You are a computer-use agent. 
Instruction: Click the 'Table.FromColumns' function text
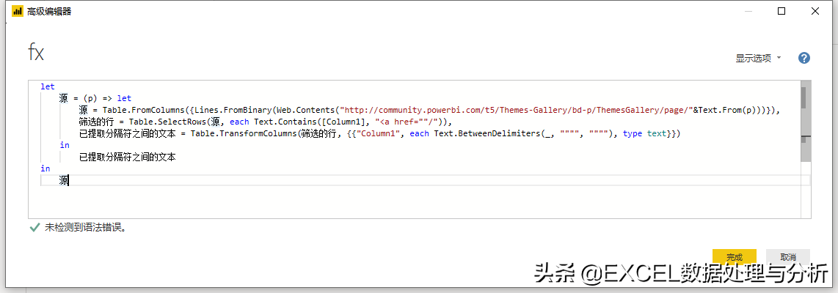[143, 110]
